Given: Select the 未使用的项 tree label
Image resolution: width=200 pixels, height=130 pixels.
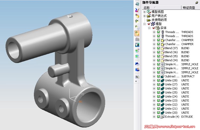Looking at the screenshot, I should (x=159, y=20).
